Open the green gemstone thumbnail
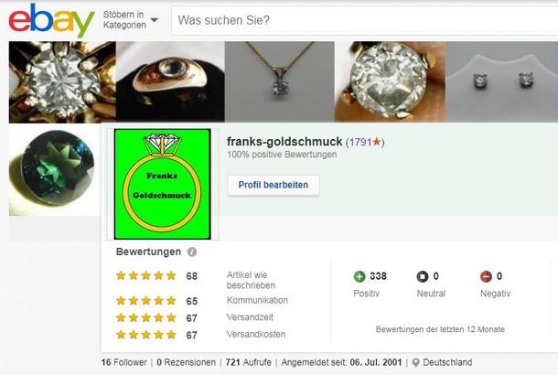Screen dimensions: 558x375 click(55, 170)
